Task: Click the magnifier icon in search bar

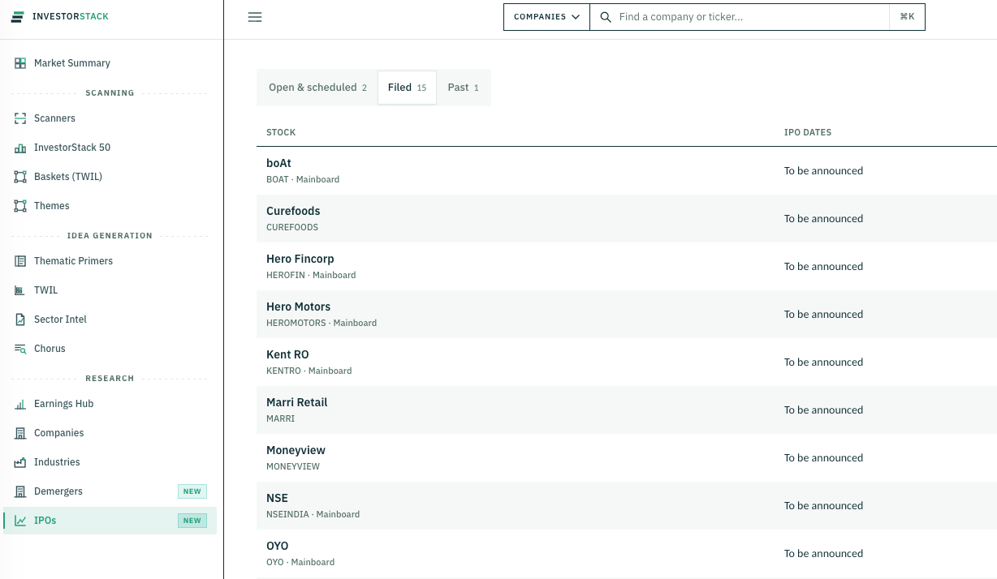Action: 606,17
